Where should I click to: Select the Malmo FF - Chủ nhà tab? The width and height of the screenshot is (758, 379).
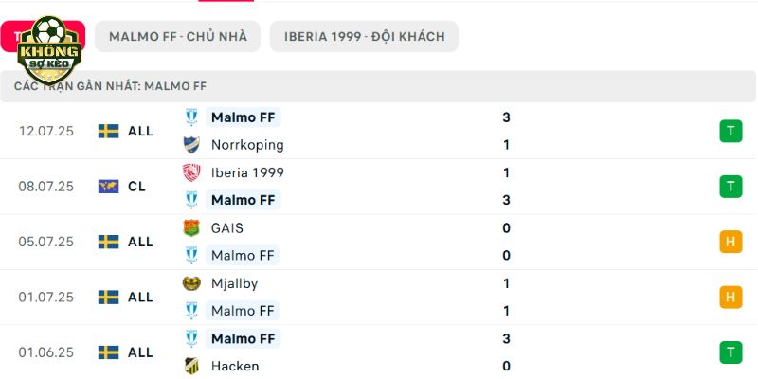click(x=177, y=36)
